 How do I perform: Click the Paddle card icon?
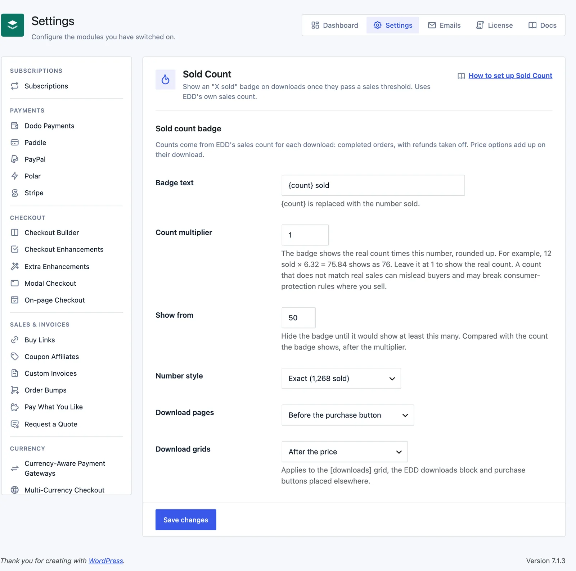tap(15, 142)
